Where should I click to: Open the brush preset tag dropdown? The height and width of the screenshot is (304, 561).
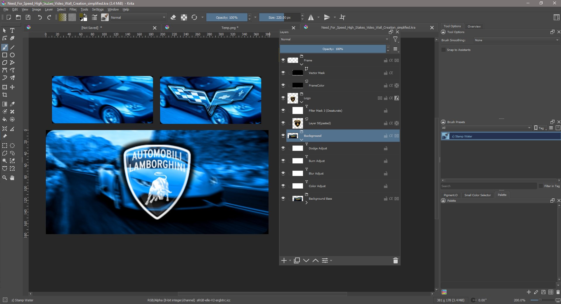click(486, 128)
